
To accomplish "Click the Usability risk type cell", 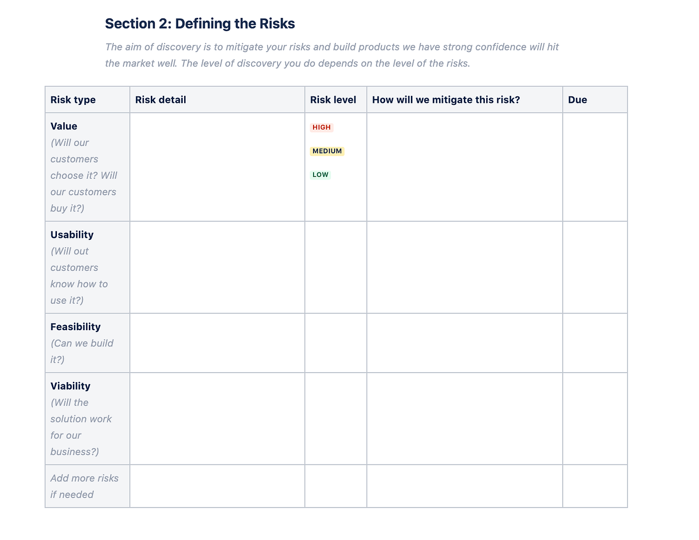I will pos(87,267).
